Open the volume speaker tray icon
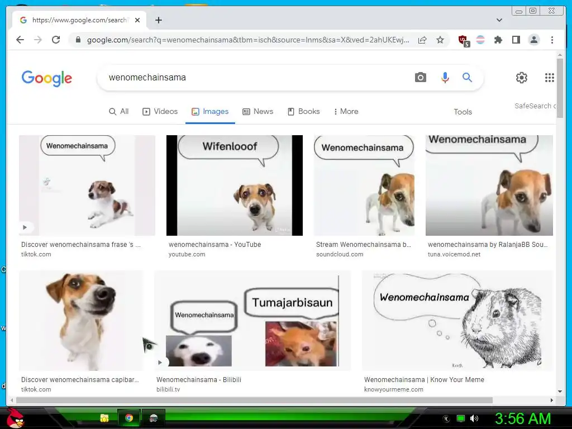Screen dimensions: 572x429 474,418
